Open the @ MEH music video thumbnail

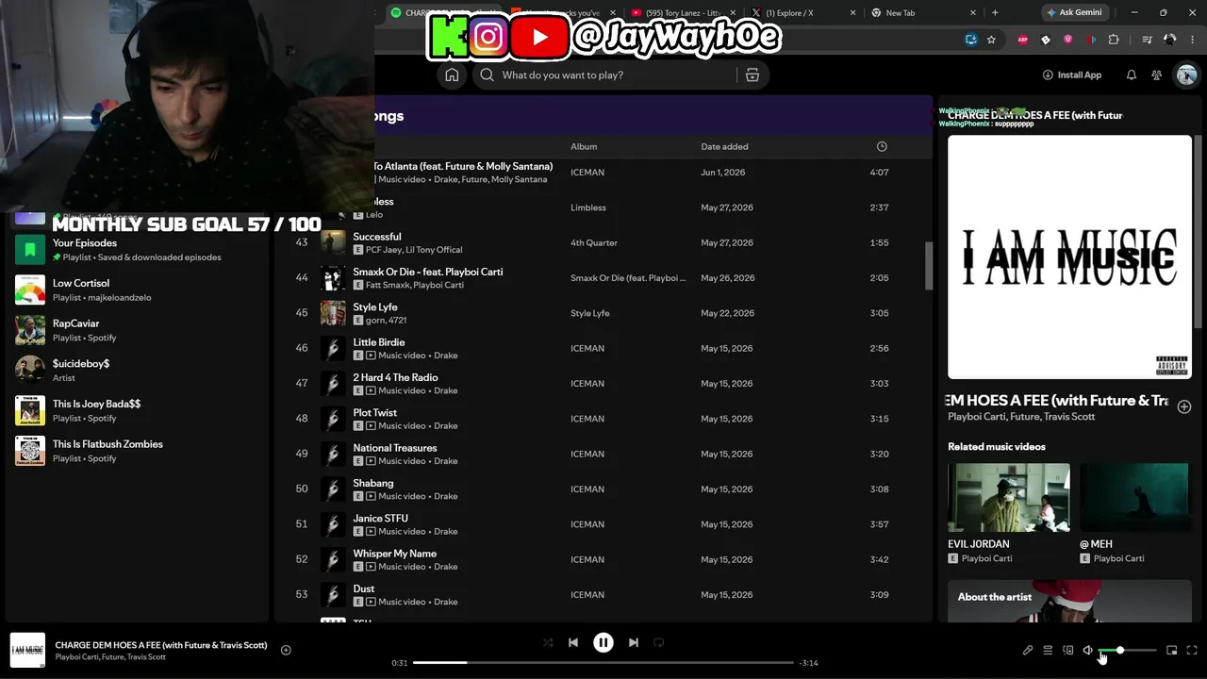pyautogui.click(x=1135, y=497)
